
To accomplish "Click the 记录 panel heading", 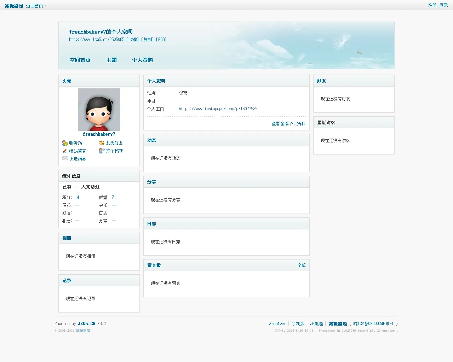I will 67,281.
